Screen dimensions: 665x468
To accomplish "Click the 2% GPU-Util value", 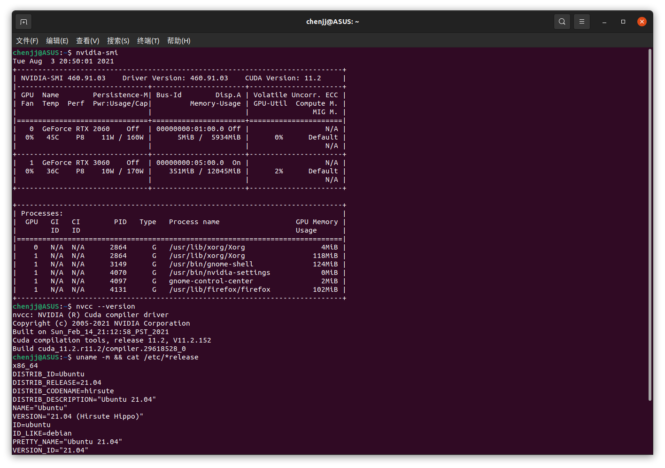I will click(x=279, y=171).
